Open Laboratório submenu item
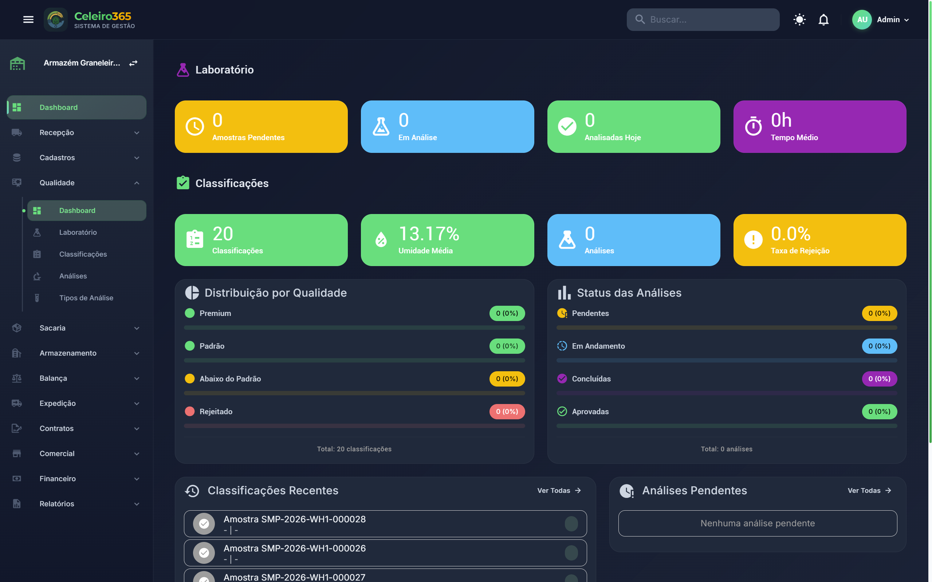Image resolution: width=932 pixels, height=582 pixels. click(78, 233)
